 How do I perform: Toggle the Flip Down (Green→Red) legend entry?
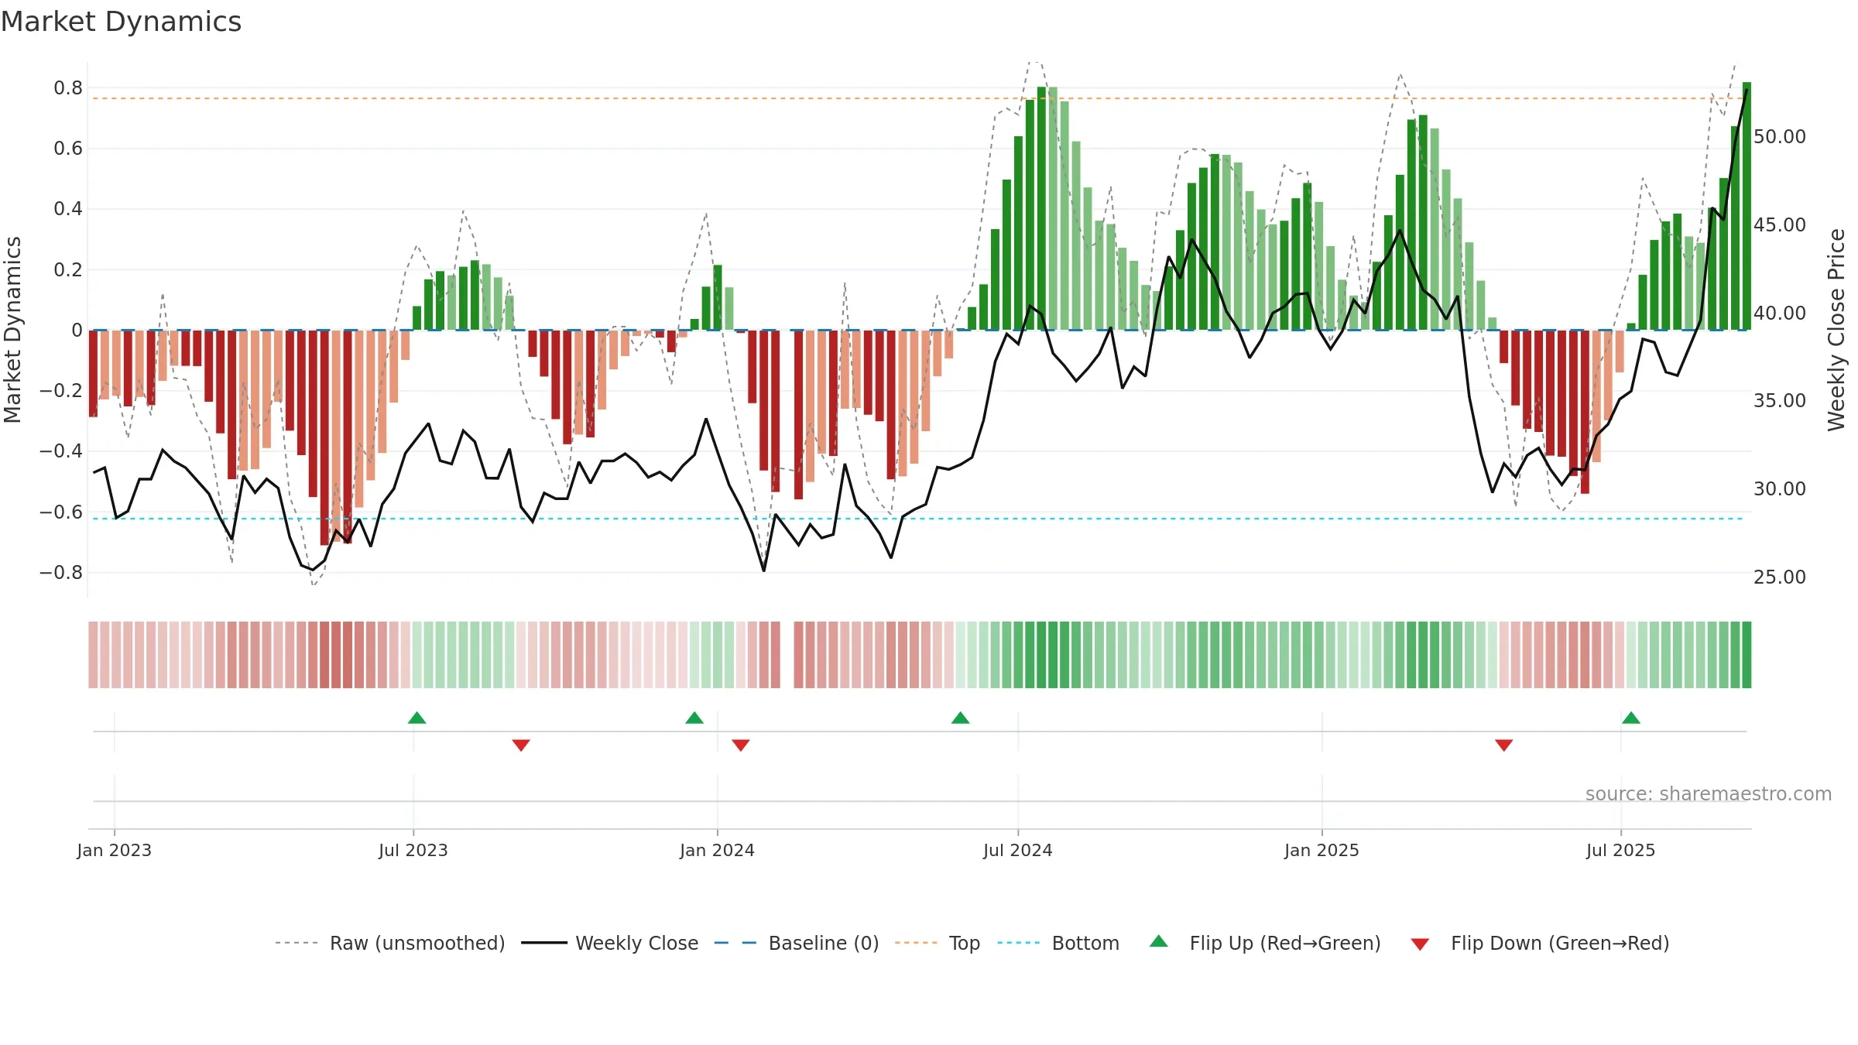tap(1540, 943)
